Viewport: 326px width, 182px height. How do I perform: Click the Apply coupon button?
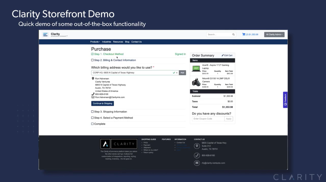click(x=229, y=119)
